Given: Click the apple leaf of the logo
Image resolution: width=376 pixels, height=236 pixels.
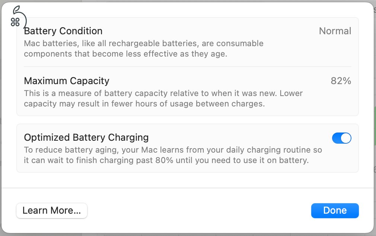Looking at the screenshot, I should [x=16, y=9].
